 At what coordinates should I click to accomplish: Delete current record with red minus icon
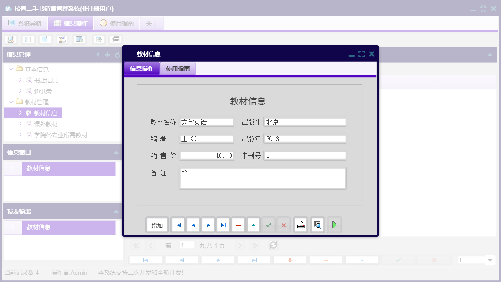coord(238,225)
